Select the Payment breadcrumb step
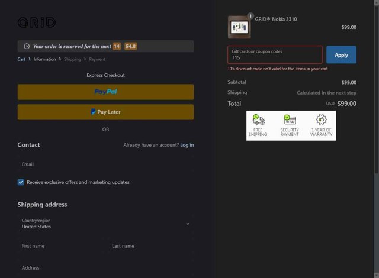The height and width of the screenshot is (278, 379). 97,59
